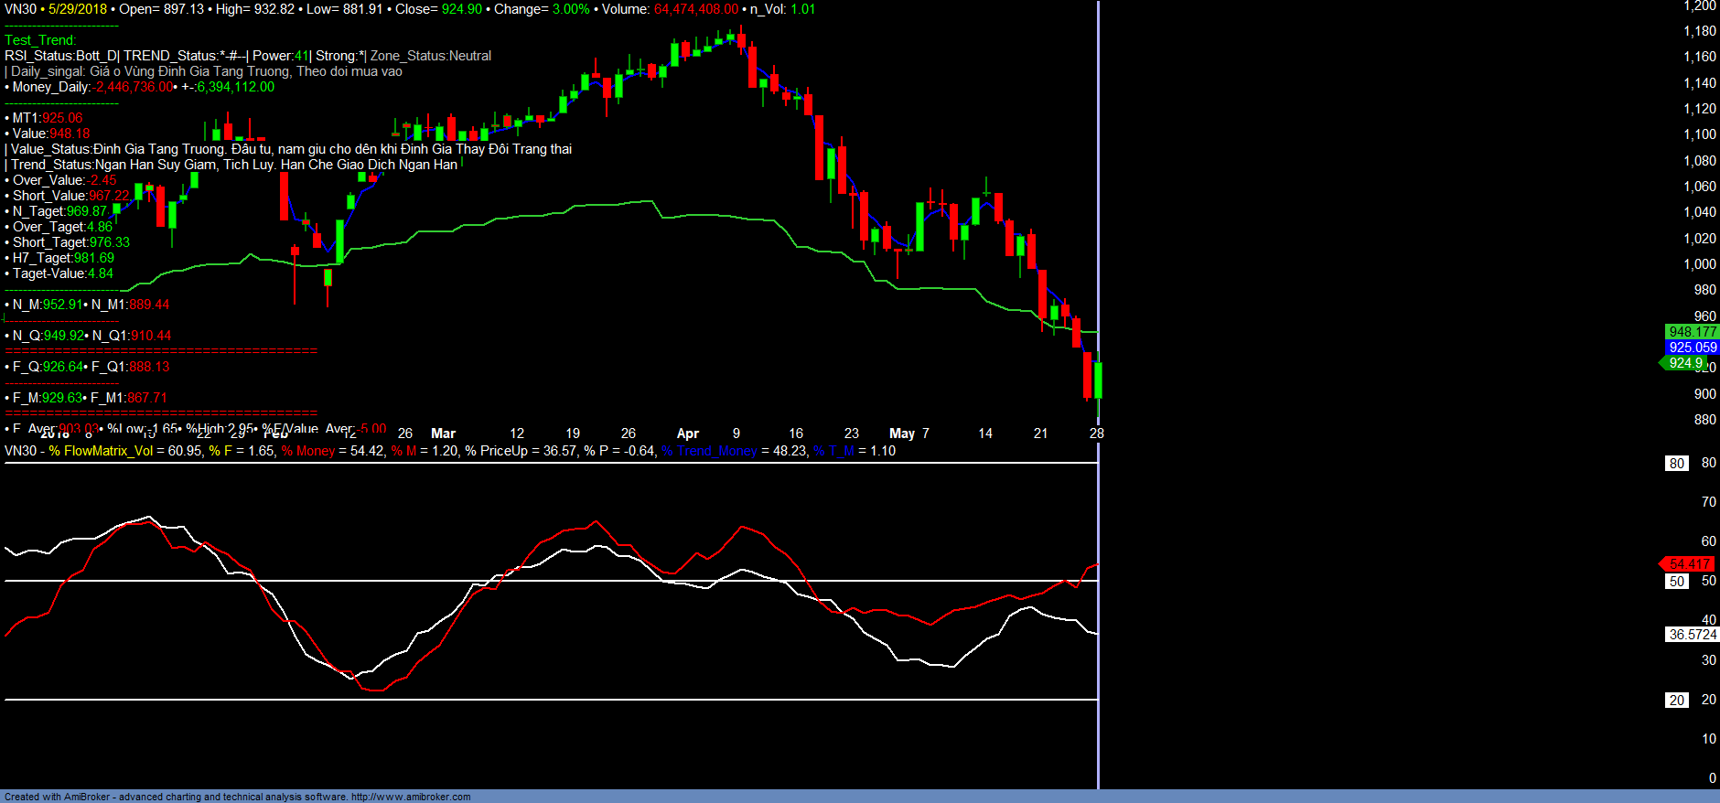The height and width of the screenshot is (803, 1720).
Task: Click the Apr label on the date axis
Action: tap(687, 434)
